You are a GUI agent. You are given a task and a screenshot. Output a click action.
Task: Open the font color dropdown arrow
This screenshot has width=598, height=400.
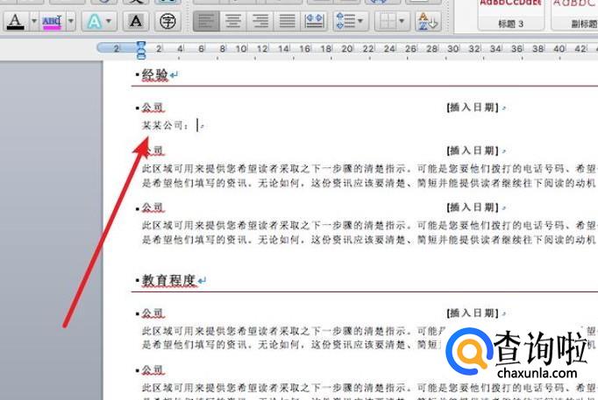pos(33,20)
